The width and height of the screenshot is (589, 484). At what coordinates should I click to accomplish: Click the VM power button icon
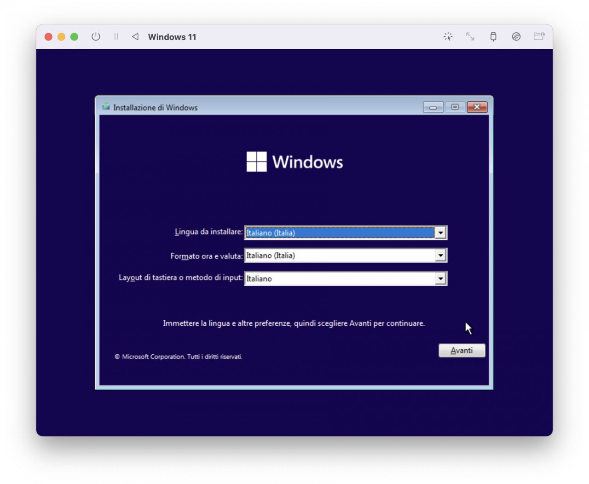tap(96, 36)
